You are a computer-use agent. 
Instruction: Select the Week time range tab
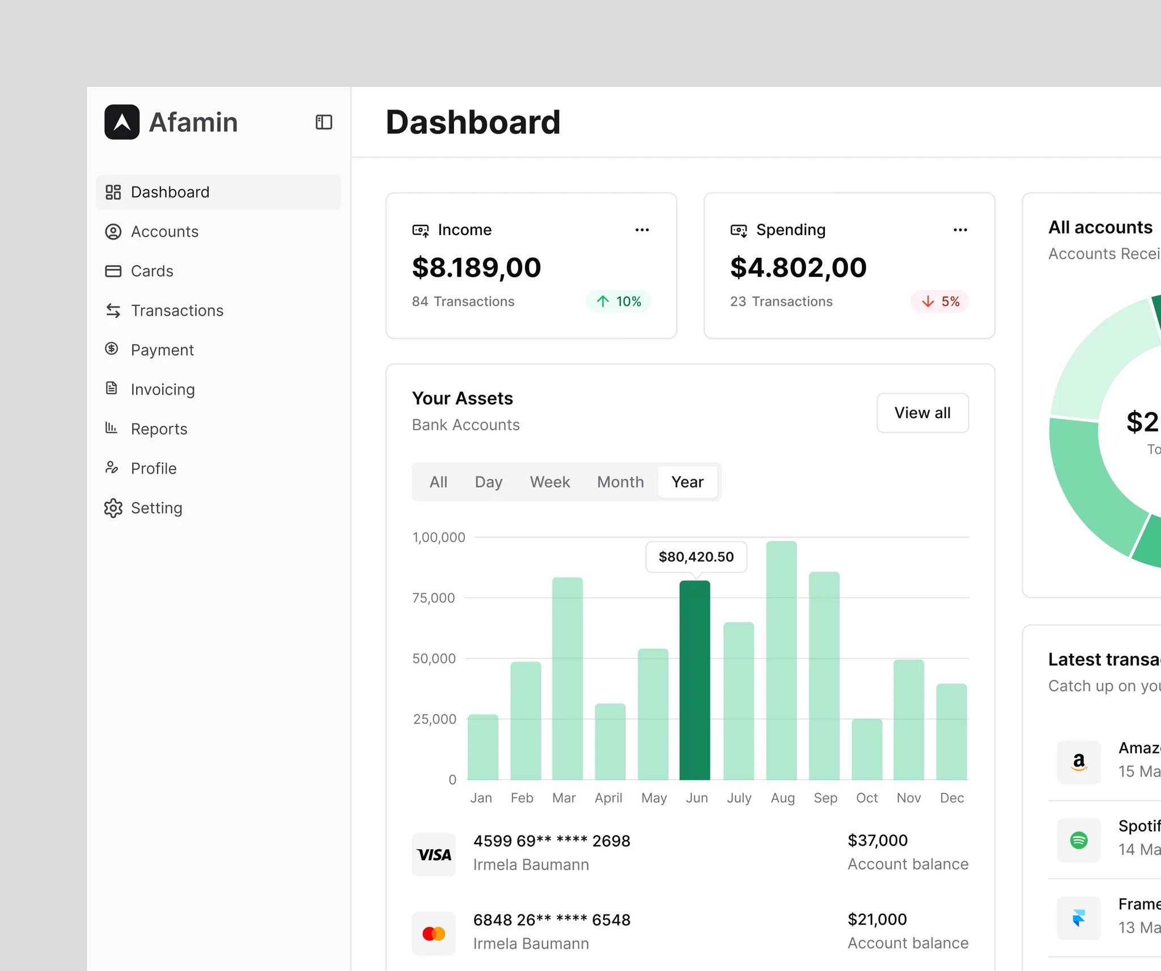(x=550, y=482)
